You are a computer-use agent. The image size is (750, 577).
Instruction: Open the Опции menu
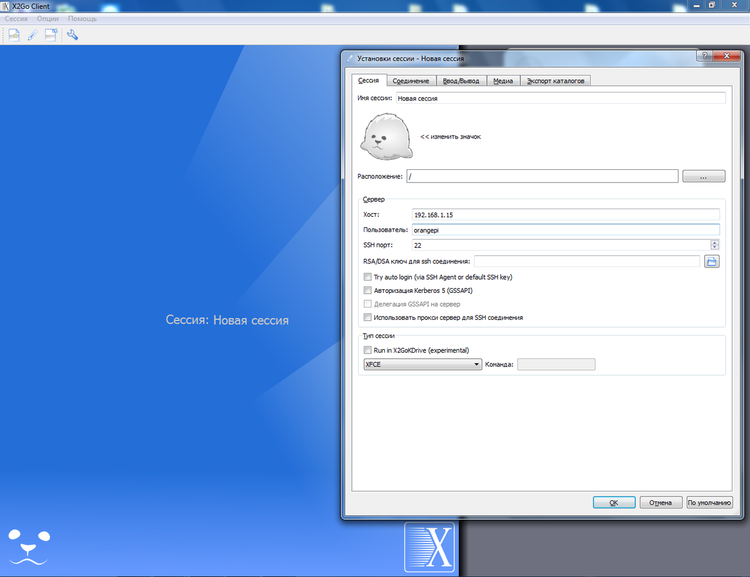(47, 19)
